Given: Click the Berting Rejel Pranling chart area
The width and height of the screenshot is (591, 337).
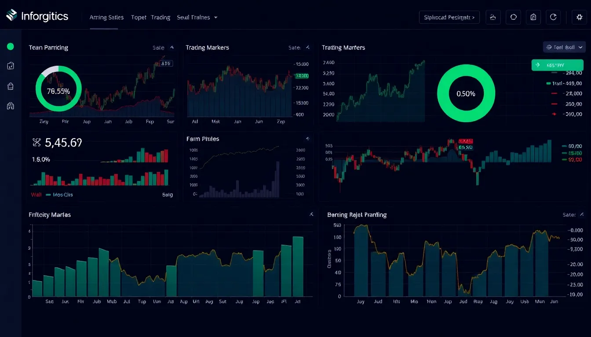Looking at the screenshot, I should click(453, 263).
